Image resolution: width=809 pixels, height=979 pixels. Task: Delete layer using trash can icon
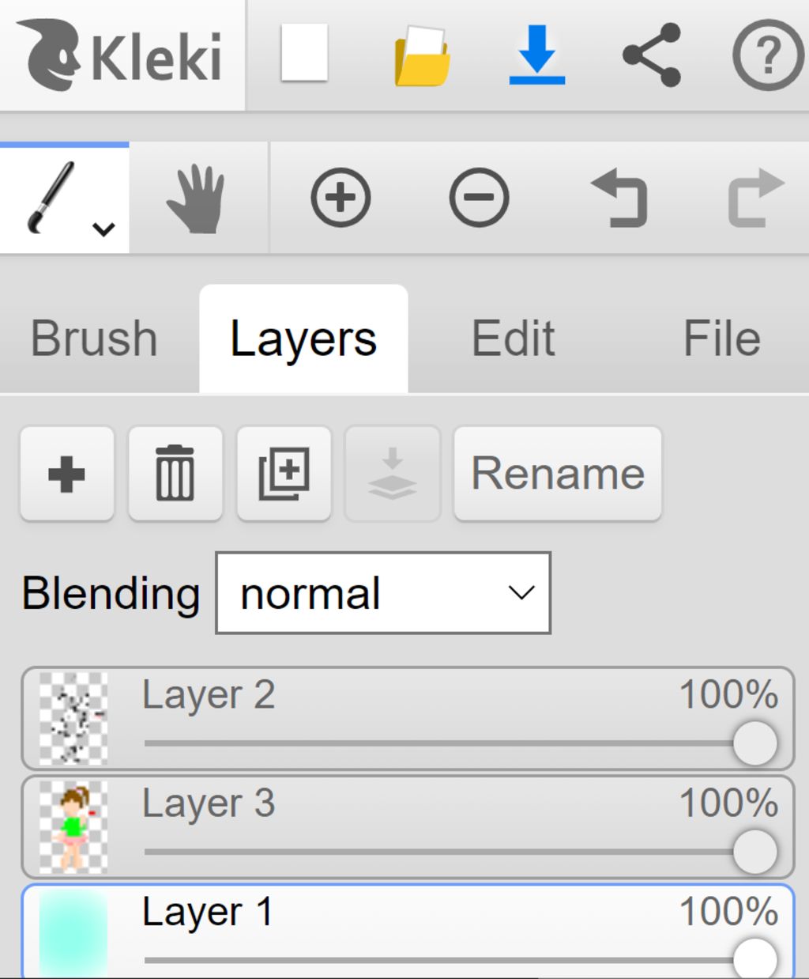pyautogui.click(x=175, y=474)
